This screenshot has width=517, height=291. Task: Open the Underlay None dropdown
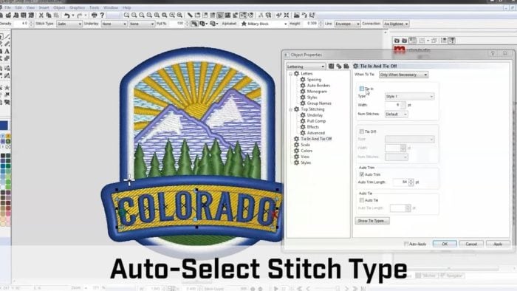click(x=114, y=24)
